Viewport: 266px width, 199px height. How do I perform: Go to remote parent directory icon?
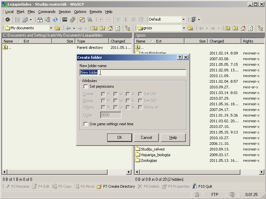pos(227,28)
